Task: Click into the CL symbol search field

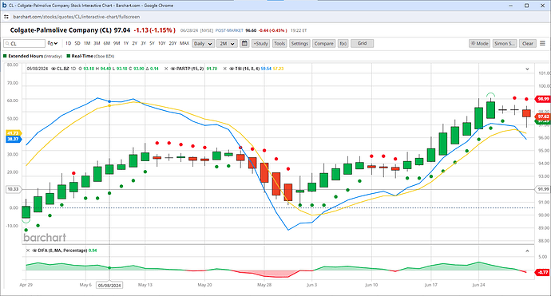Action: 25,44
